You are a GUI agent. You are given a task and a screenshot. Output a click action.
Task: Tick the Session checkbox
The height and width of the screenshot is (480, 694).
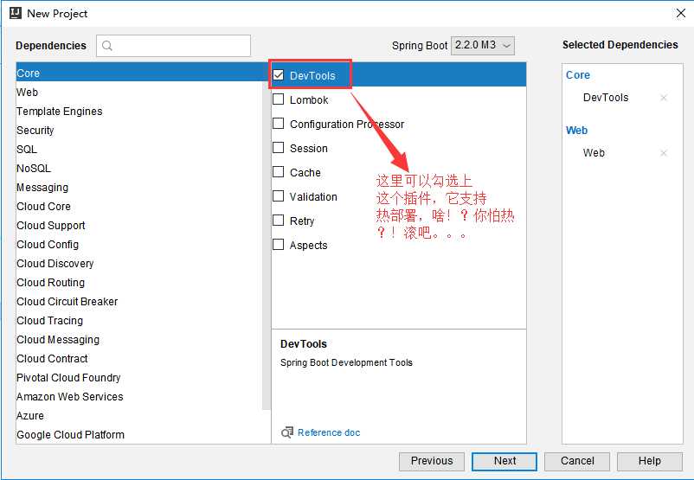pyautogui.click(x=279, y=147)
